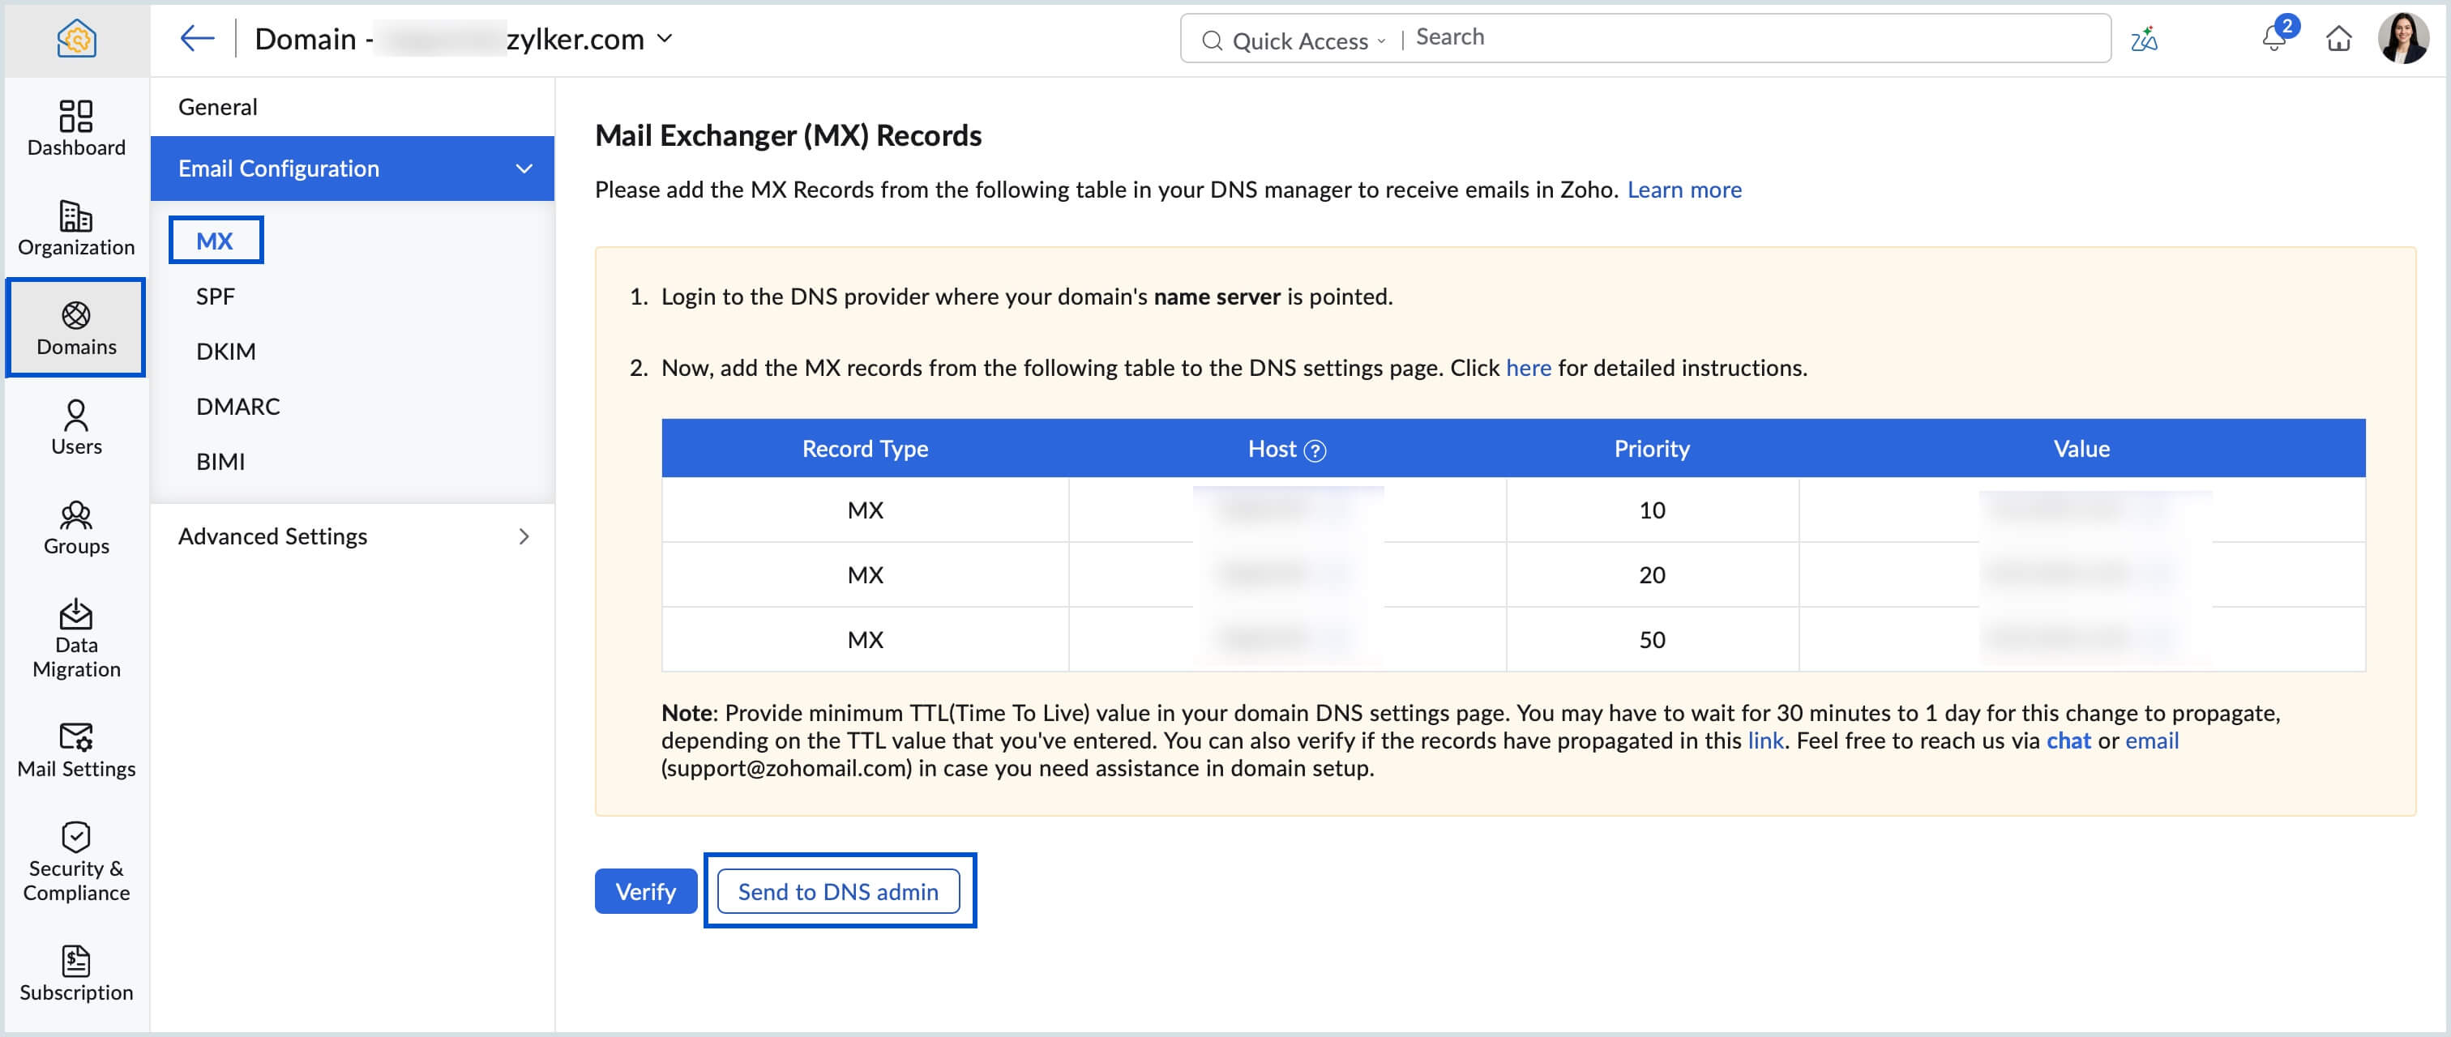Click the 'here' detailed instructions link
The image size is (2451, 1037).
(1527, 367)
